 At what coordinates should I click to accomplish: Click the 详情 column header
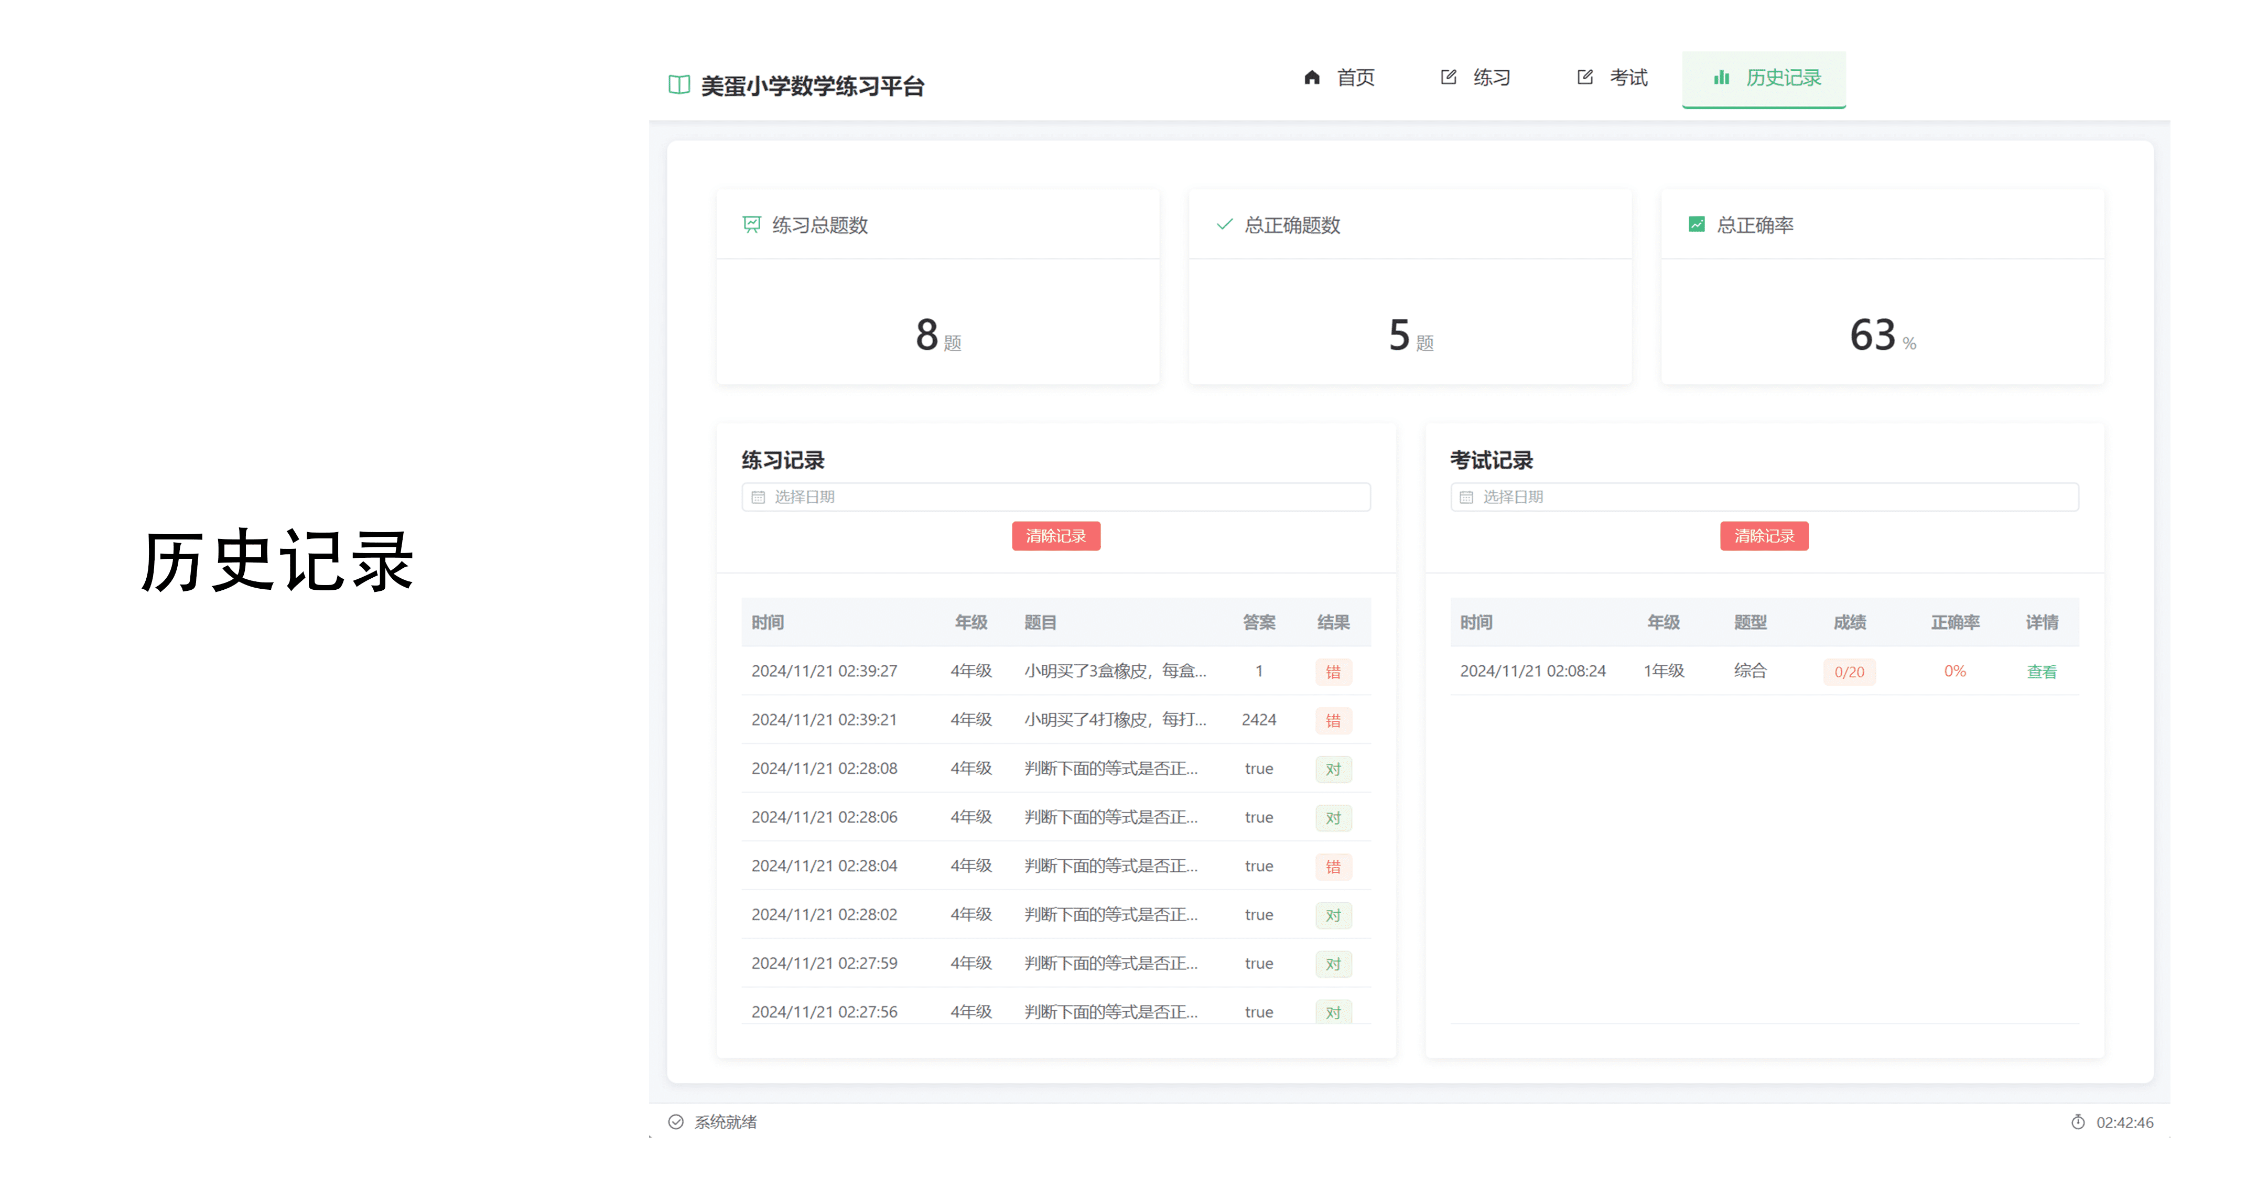pos(2042,622)
